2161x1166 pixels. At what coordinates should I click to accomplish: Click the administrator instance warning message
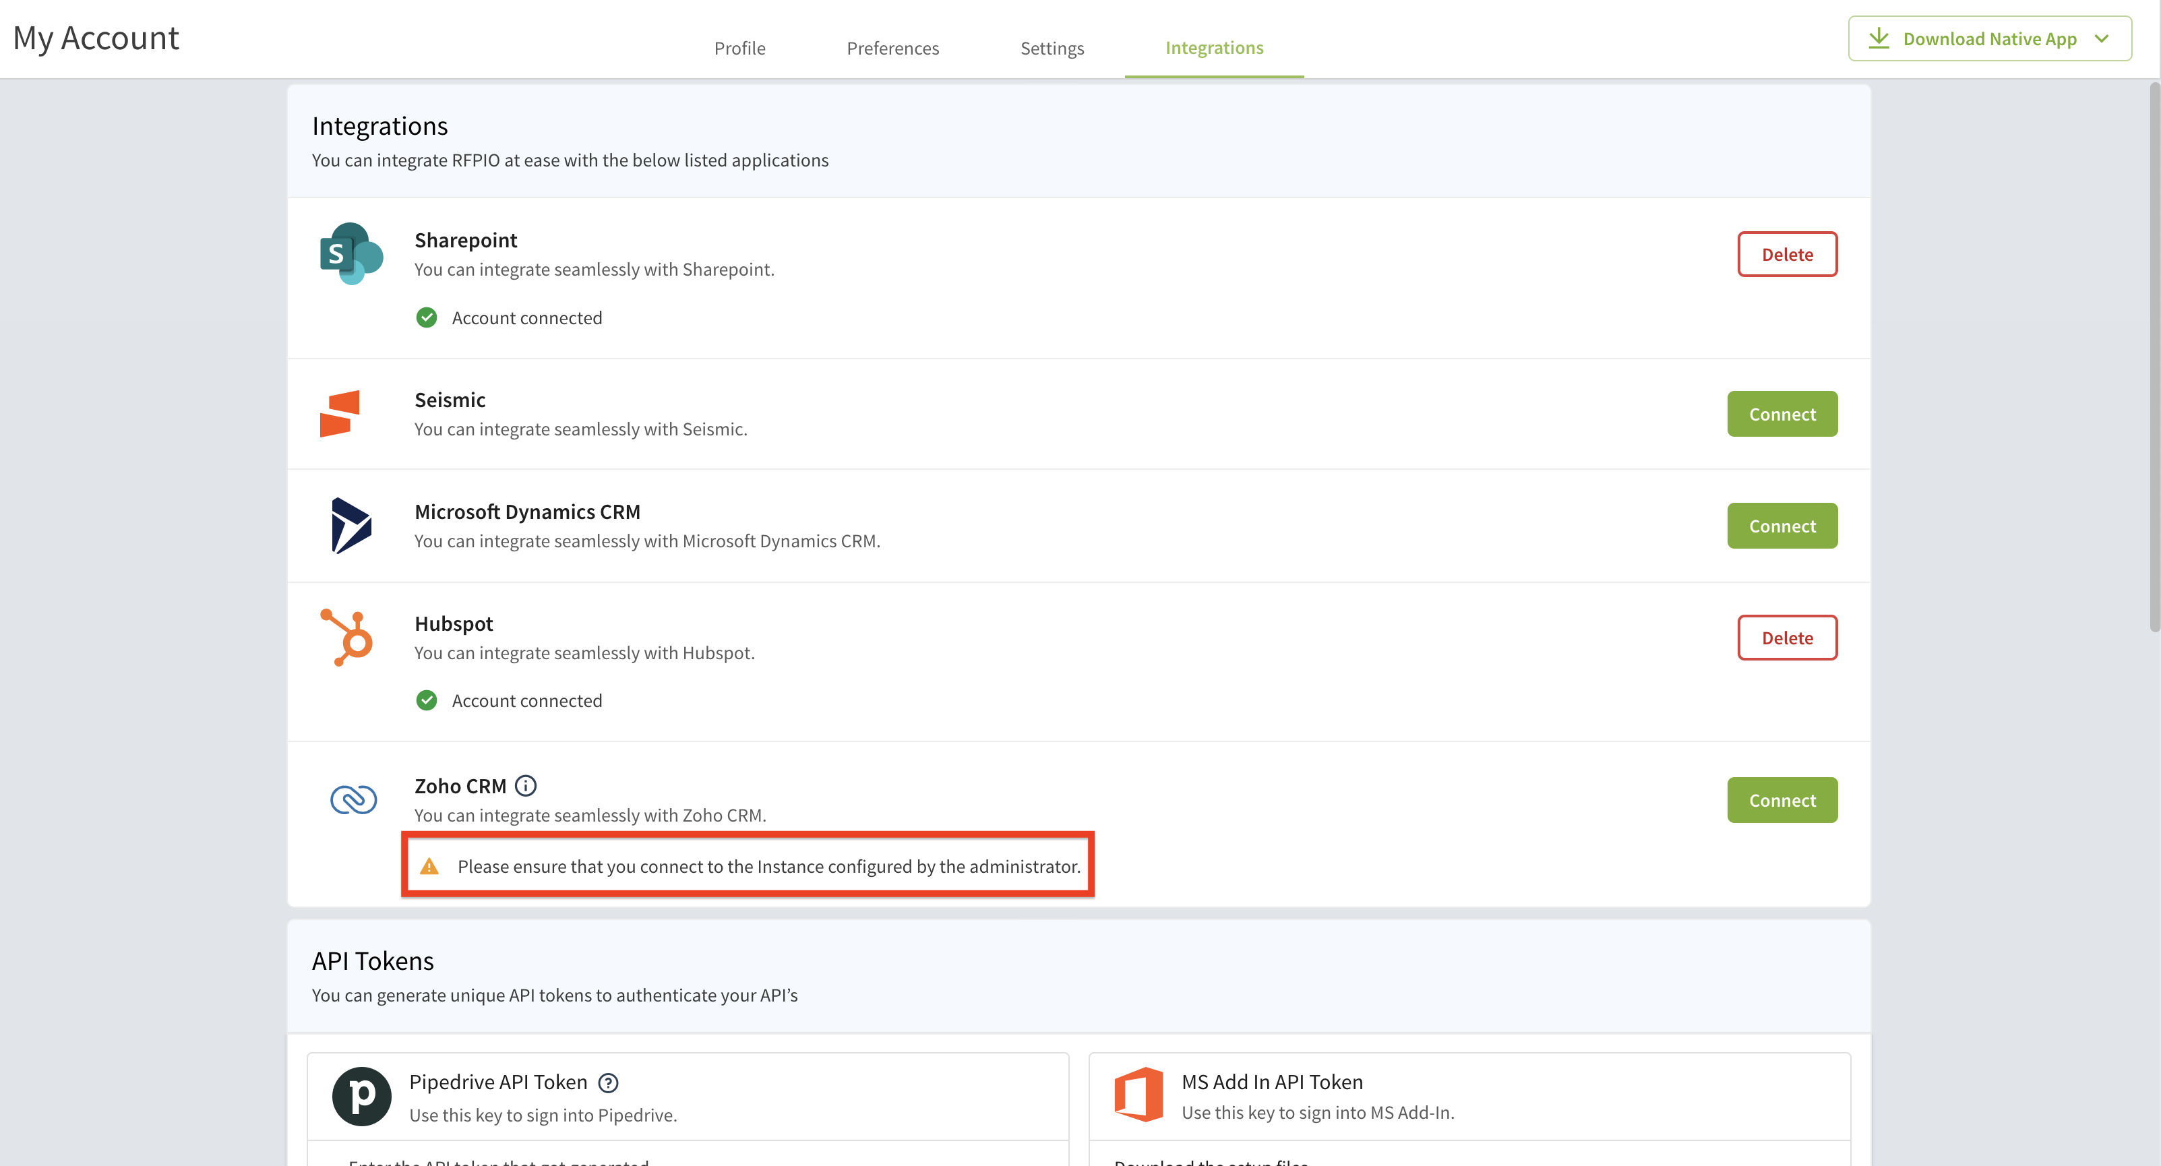click(768, 867)
